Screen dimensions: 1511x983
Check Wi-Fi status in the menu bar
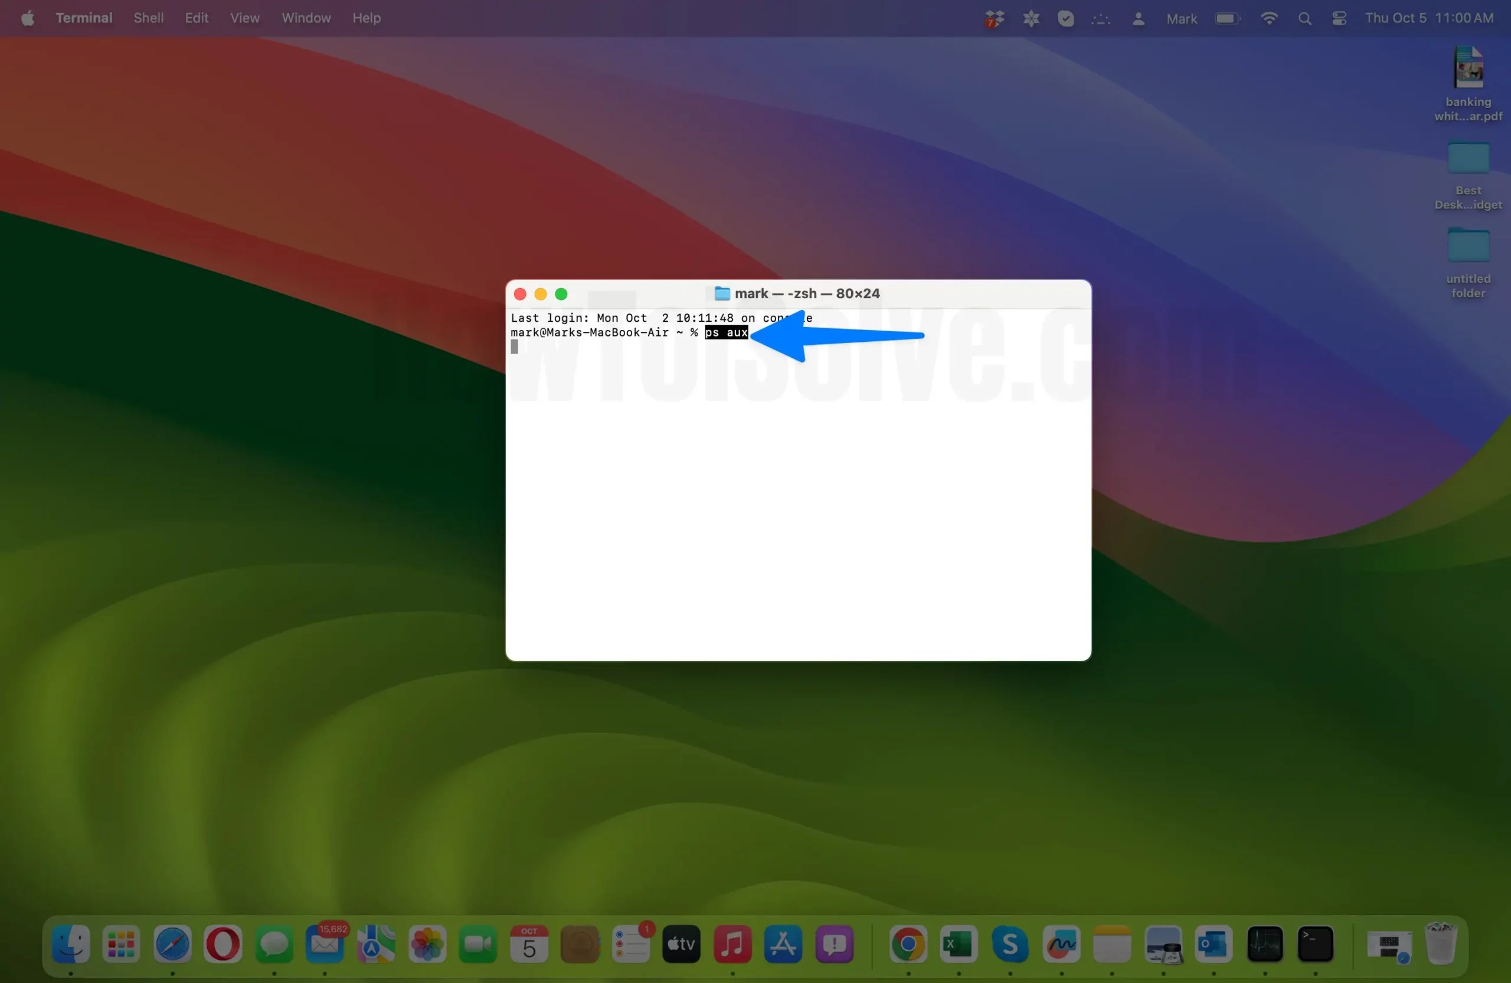[1268, 18]
